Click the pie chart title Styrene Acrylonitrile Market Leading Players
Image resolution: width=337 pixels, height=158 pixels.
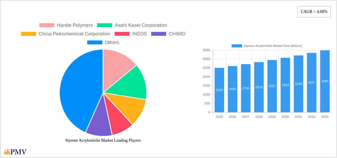[x=103, y=140]
